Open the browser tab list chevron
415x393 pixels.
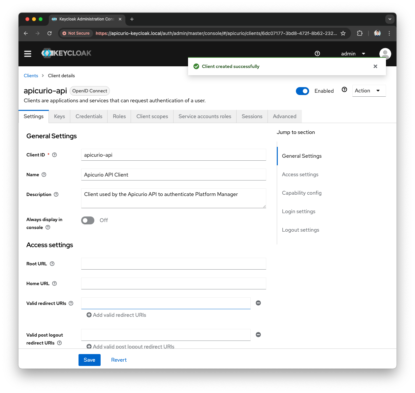390,19
